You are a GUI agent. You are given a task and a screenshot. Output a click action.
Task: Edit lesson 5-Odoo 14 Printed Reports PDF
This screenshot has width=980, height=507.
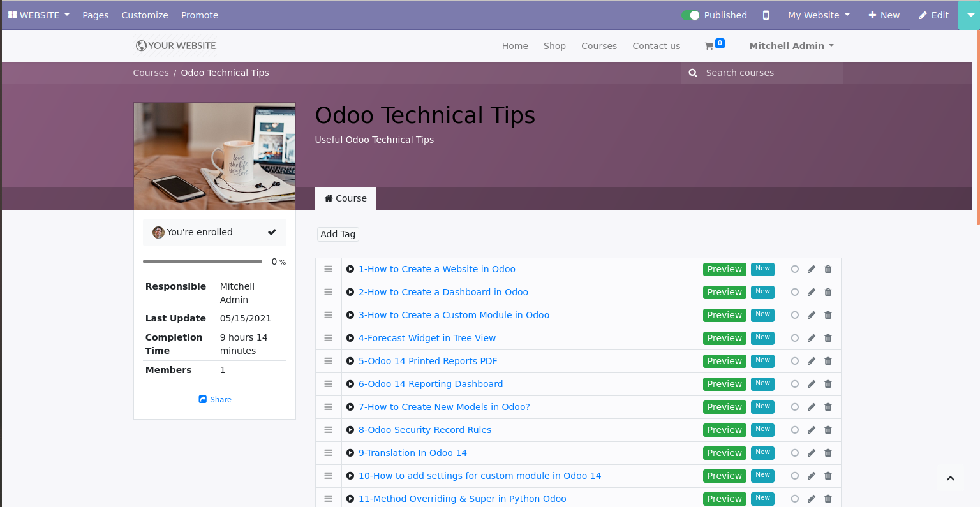812,361
